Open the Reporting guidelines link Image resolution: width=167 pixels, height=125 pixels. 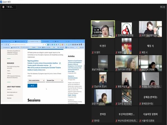[x=33, y=61]
